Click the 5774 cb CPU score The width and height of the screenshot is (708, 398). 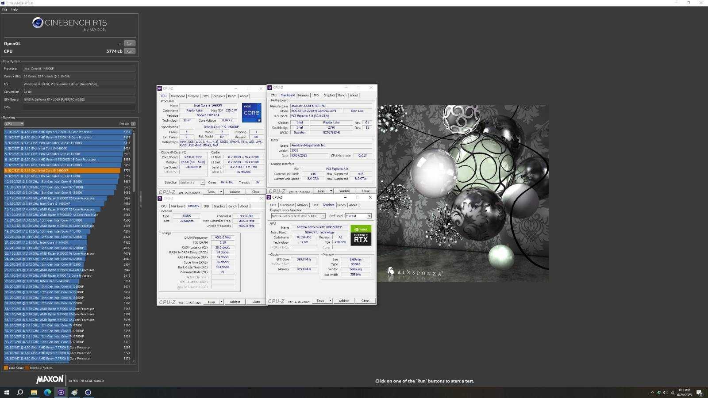tap(114, 51)
